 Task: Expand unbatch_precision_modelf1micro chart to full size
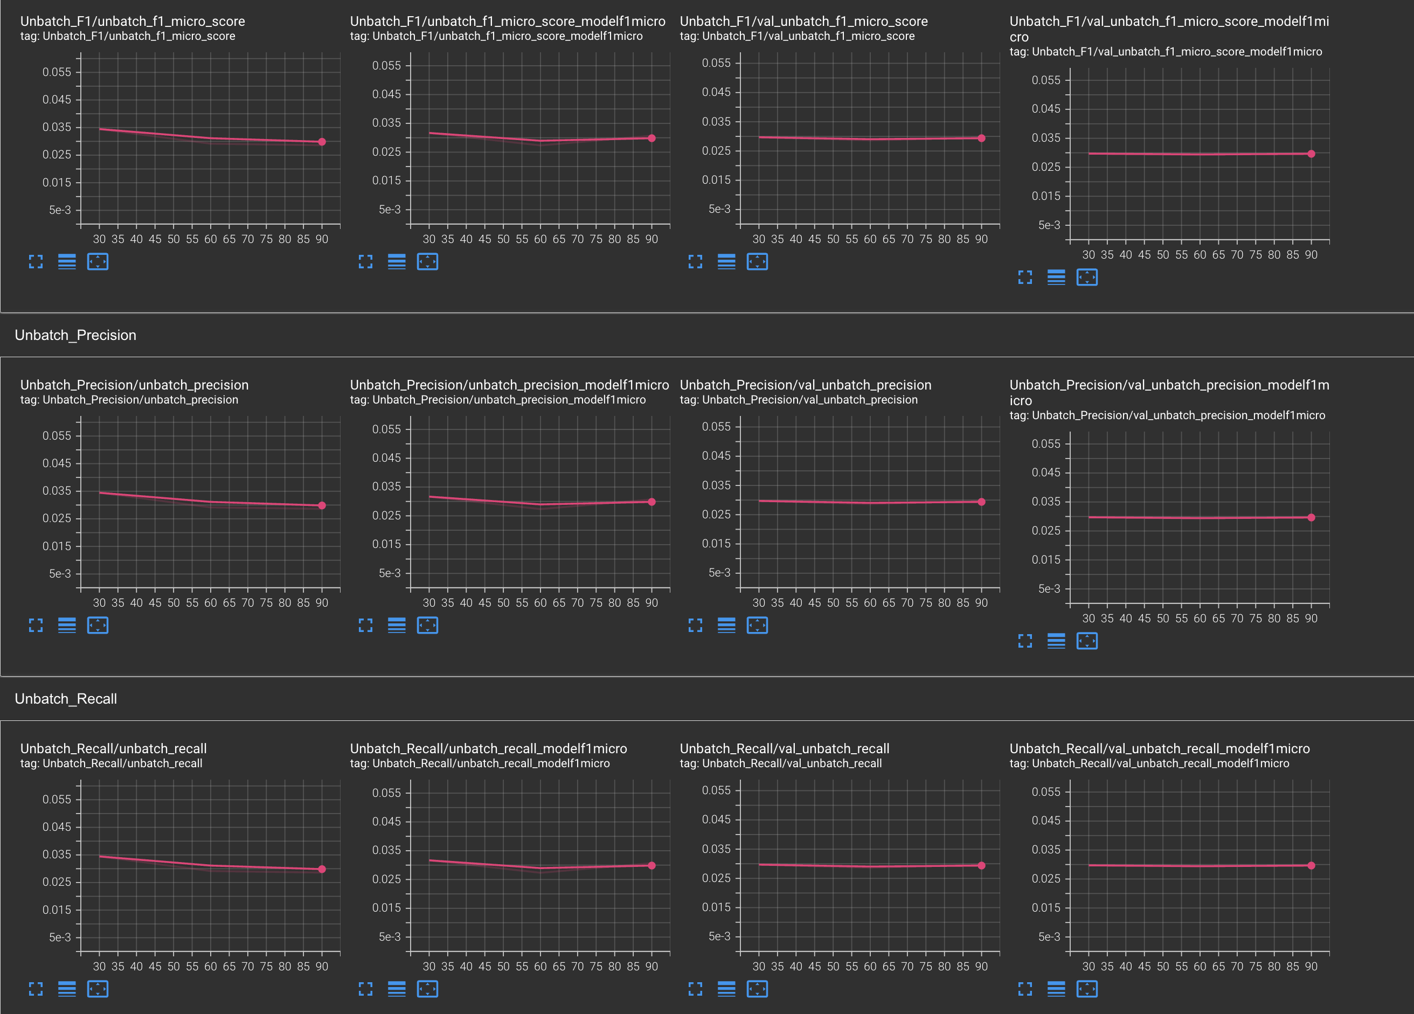pos(365,625)
